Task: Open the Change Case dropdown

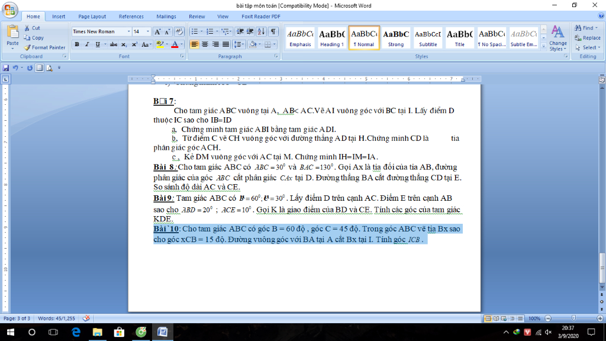Action: point(146,44)
